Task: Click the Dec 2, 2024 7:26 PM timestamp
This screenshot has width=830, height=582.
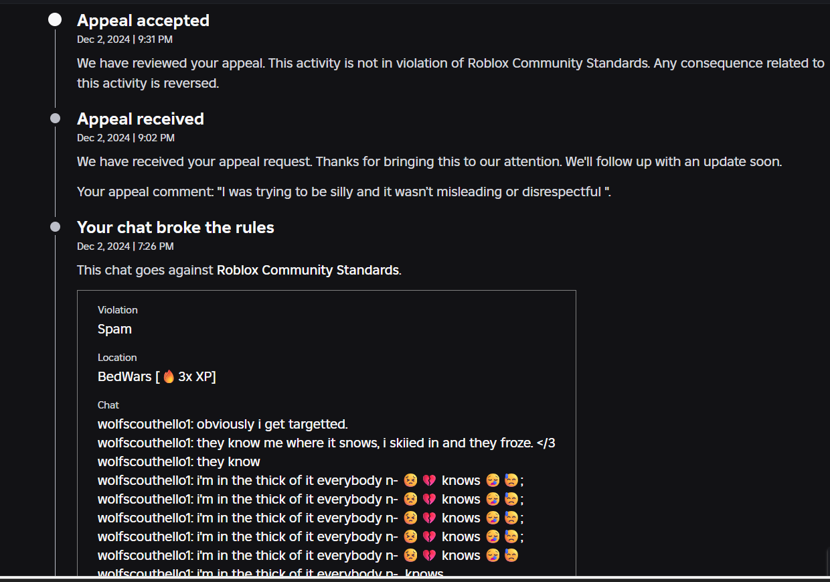Action: click(x=125, y=246)
